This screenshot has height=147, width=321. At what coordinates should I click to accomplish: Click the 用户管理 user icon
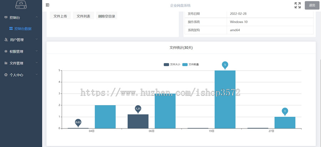pos(6,39)
